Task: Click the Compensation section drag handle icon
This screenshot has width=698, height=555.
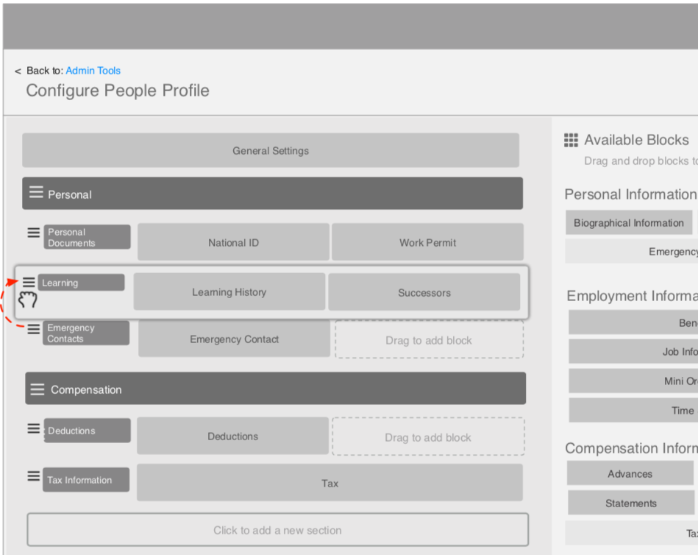Action: tap(37, 389)
